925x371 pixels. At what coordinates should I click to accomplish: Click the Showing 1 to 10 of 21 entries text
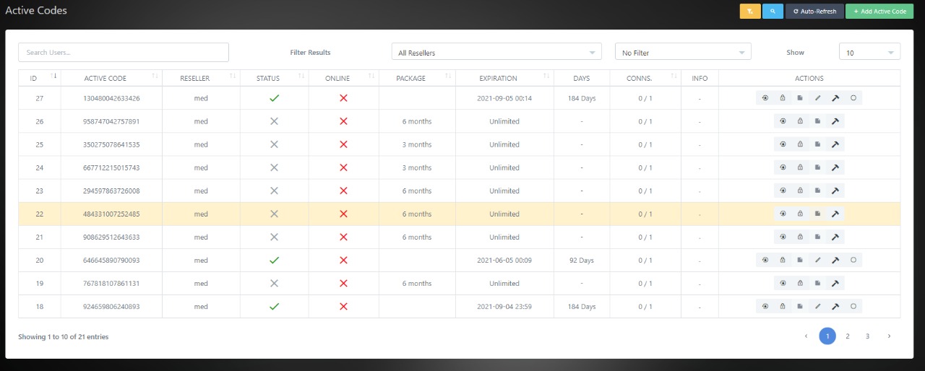point(64,336)
